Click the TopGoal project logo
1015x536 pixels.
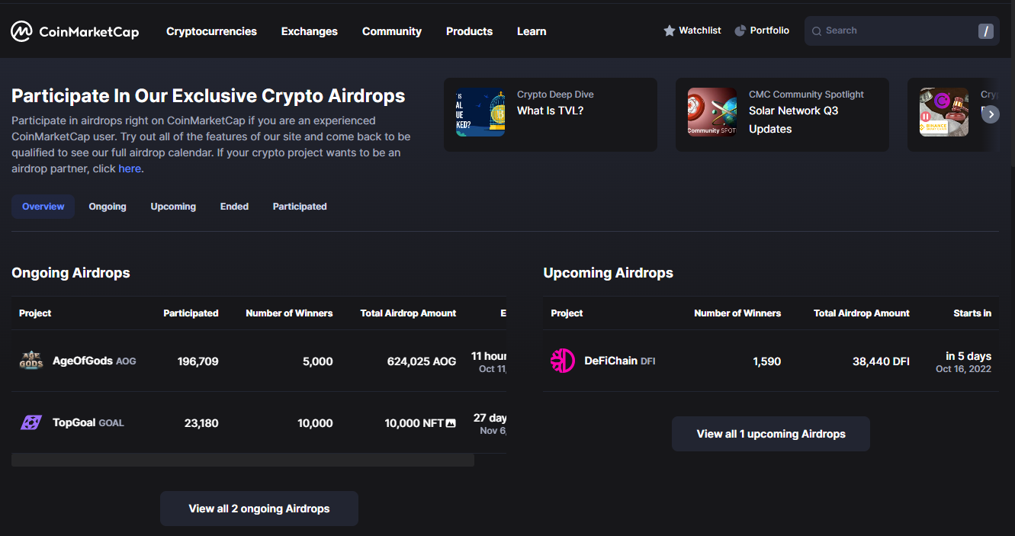[31, 422]
